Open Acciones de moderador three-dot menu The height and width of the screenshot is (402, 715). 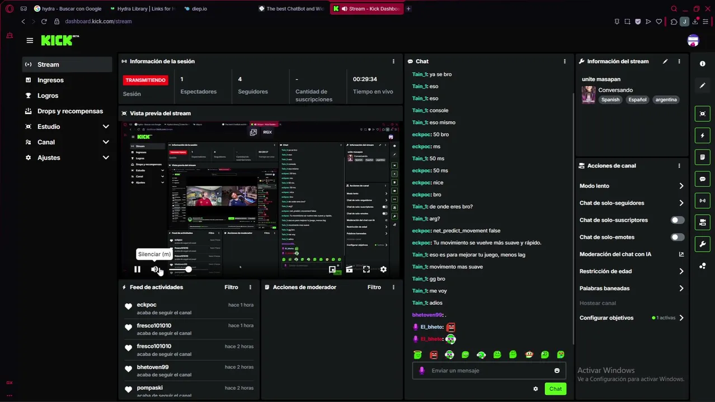[x=393, y=287]
